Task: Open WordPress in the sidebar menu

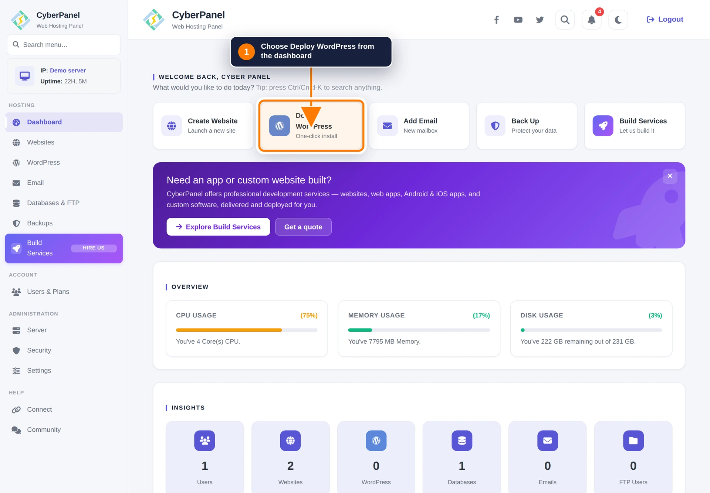Action: 64,163
